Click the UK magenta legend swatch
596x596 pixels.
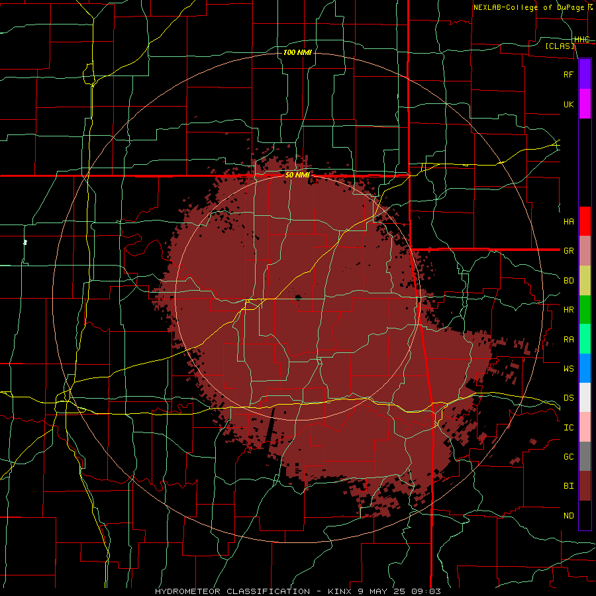585,104
